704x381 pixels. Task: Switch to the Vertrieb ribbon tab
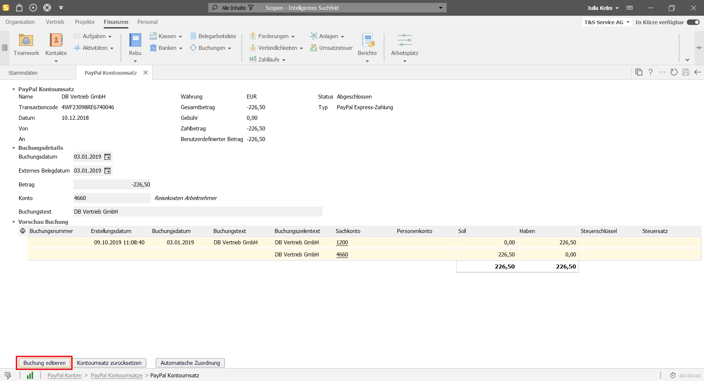point(55,22)
